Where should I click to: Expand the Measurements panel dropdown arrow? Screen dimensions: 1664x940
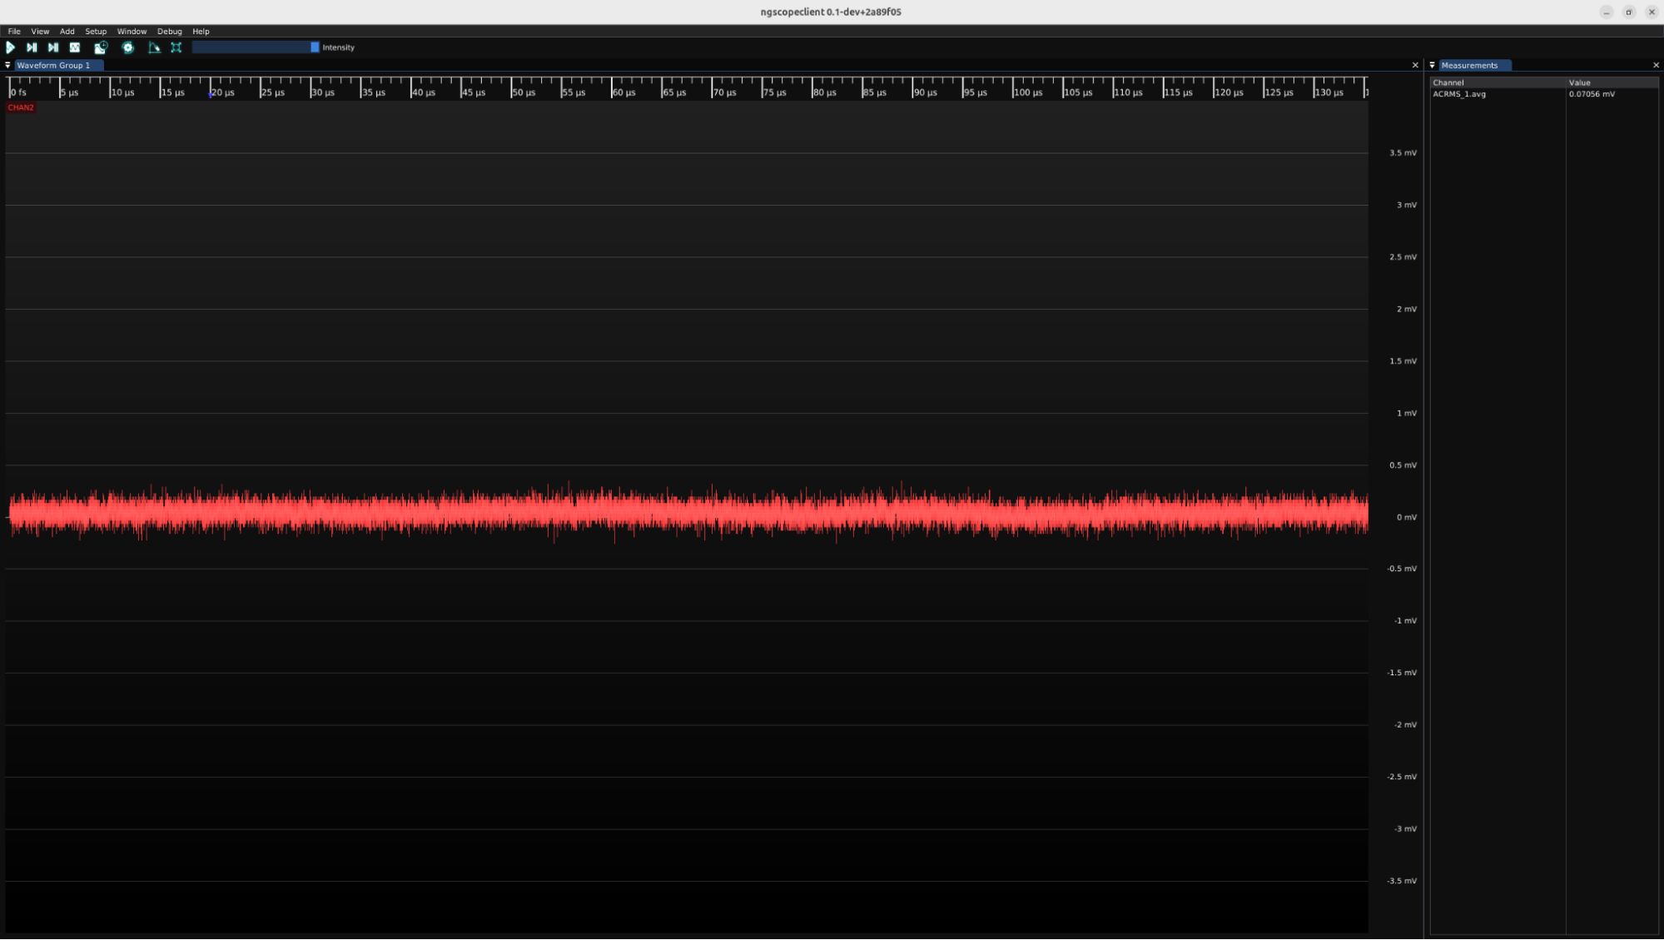[x=1433, y=65]
